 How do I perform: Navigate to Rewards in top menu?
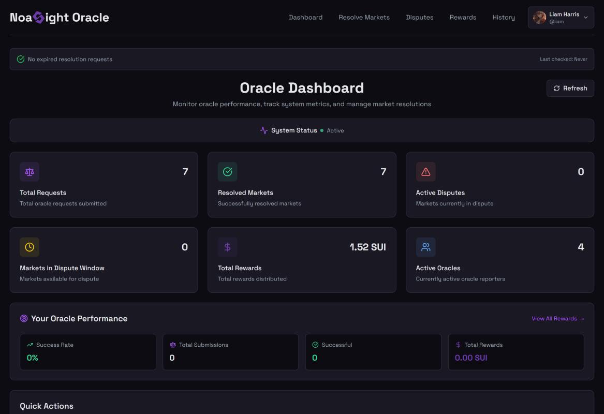(x=463, y=18)
